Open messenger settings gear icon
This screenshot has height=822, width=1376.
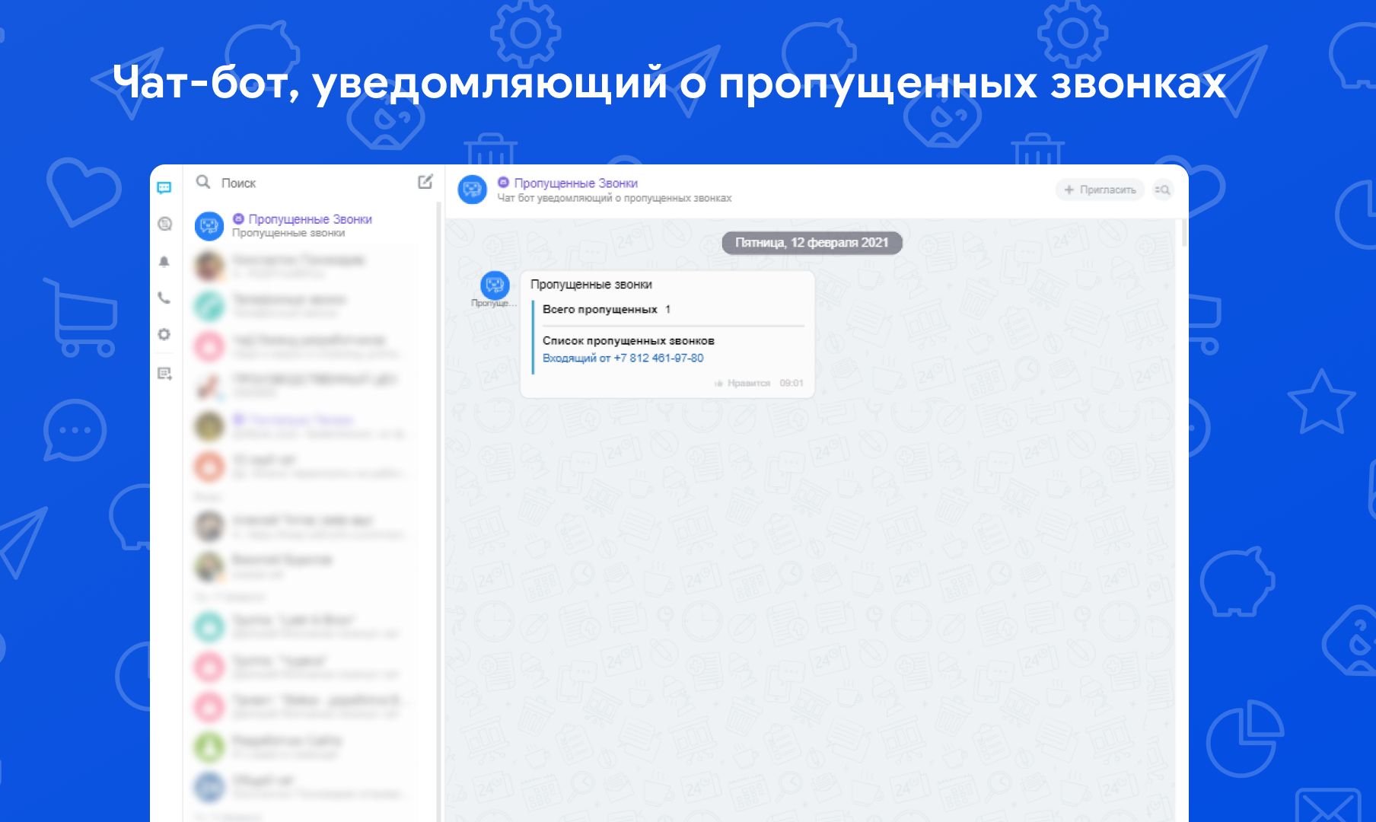[x=164, y=334]
